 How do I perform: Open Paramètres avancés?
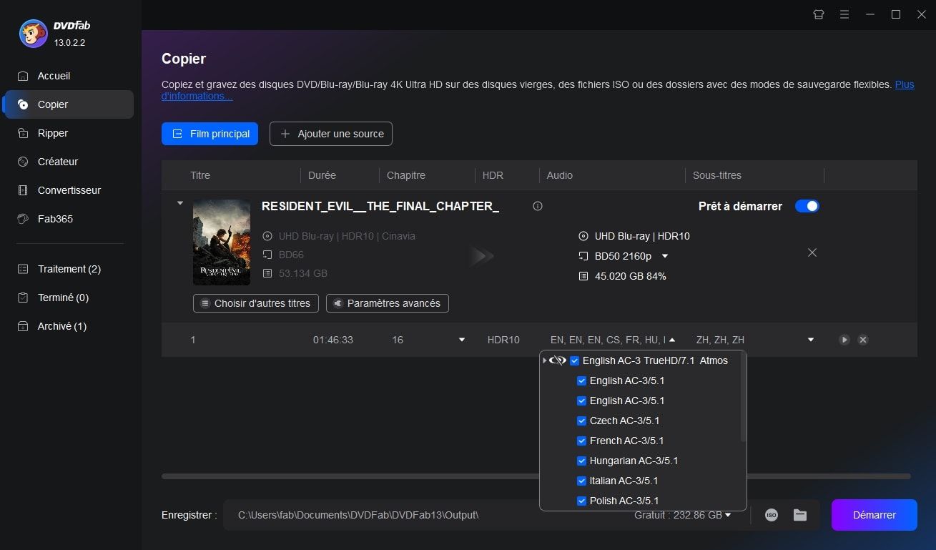[388, 303]
